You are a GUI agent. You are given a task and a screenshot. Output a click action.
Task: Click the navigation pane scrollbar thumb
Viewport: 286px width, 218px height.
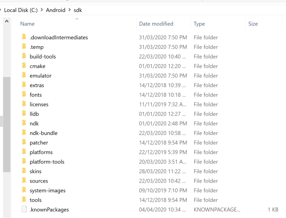pyautogui.click(x=7, y=124)
